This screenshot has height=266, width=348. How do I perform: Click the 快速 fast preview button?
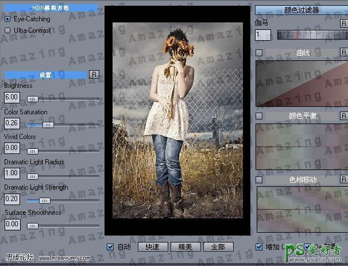pos(152,247)
